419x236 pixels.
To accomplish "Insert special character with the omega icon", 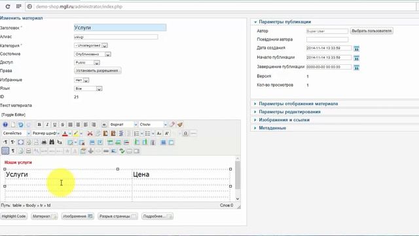I will coord(185,133).
